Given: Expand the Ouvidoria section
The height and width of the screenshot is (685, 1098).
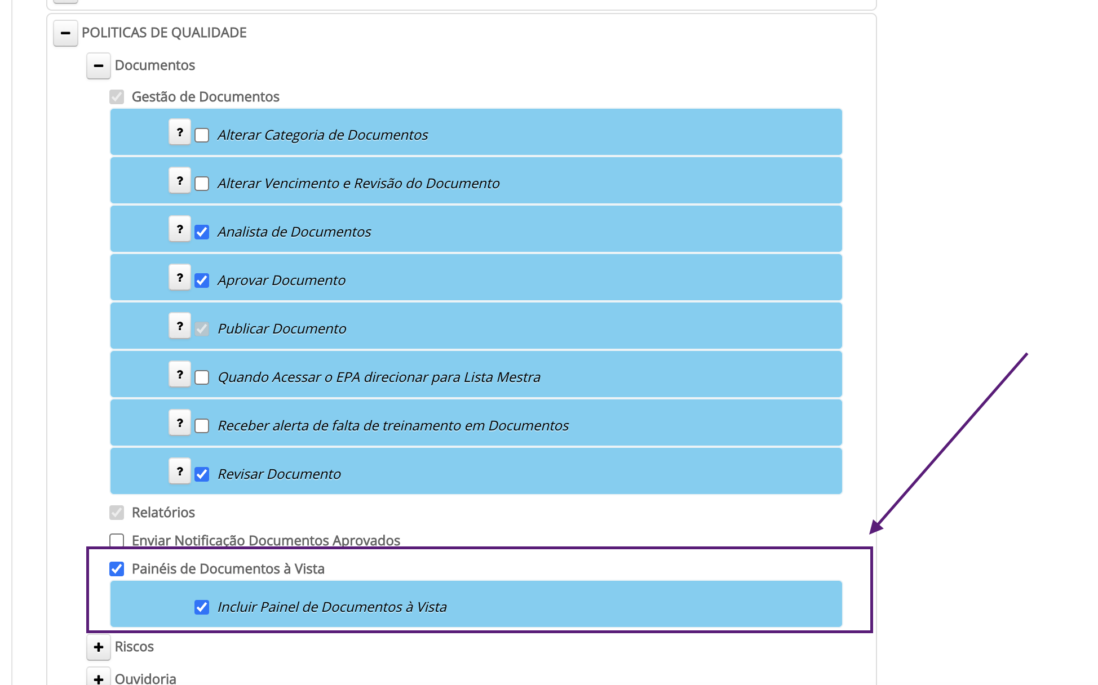Looking at the screenshot, I should (99, 678).
